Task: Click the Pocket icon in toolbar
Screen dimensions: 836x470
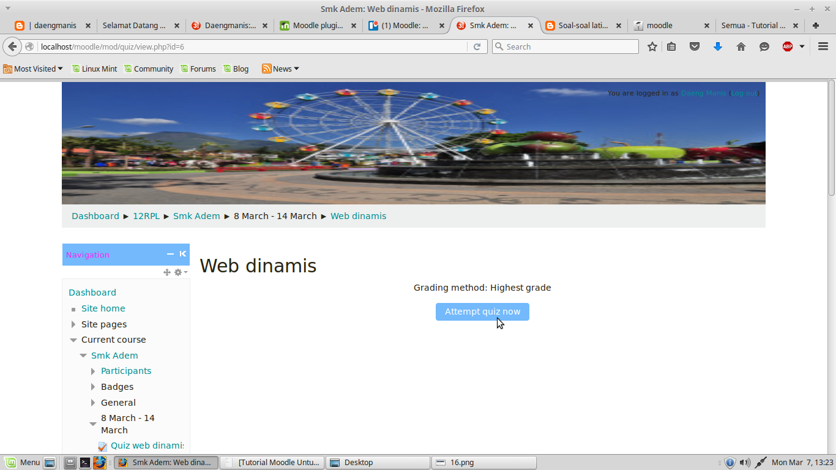Action: (x=695, y=47)
